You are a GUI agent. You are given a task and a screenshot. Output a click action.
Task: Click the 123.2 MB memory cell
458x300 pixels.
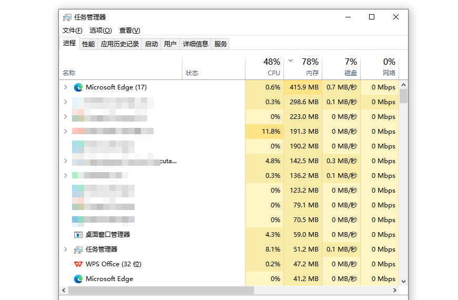click(x=303, y=191)
